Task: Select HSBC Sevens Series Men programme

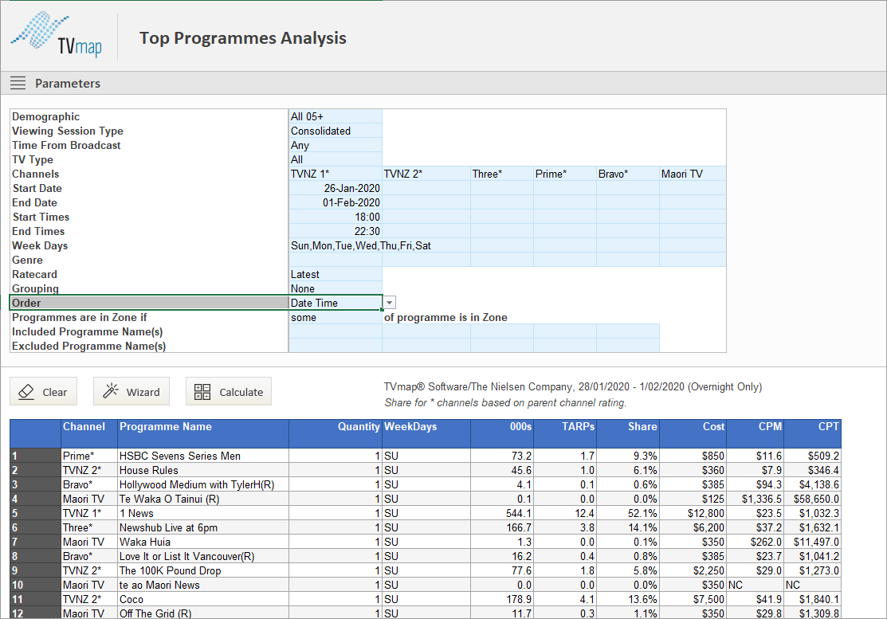Action: (x=203, y=456)
